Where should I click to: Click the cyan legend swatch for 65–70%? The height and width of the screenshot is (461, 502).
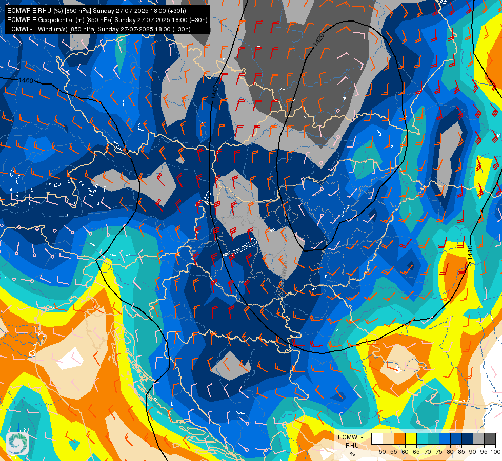click(x=422, y=438)
